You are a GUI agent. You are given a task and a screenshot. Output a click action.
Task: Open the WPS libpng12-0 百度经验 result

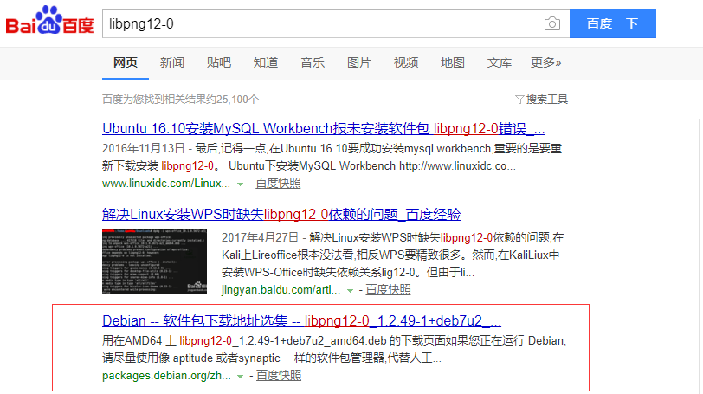(x=281, y=215)
